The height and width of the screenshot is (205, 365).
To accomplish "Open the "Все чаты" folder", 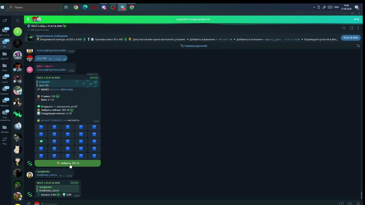I will pos(5,32).
